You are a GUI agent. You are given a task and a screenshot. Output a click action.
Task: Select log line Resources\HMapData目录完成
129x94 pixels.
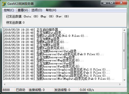pyautogui.click(x=56, y=76)
